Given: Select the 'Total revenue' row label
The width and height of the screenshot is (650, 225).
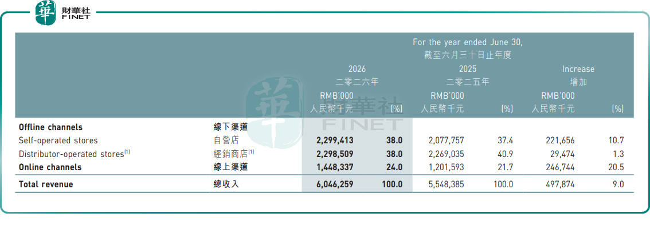Looking at the screenshot, I should [46, 184].
